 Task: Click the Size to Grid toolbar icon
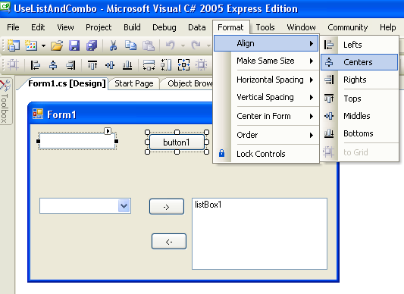[201, 64]
